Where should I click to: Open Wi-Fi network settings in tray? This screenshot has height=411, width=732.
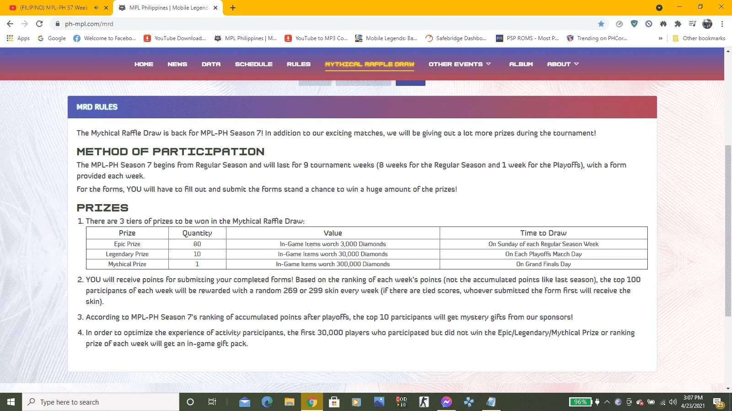click(x=662, y=402)
